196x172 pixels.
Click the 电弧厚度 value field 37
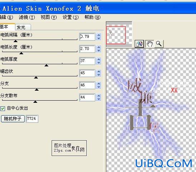tap(87, 61)
